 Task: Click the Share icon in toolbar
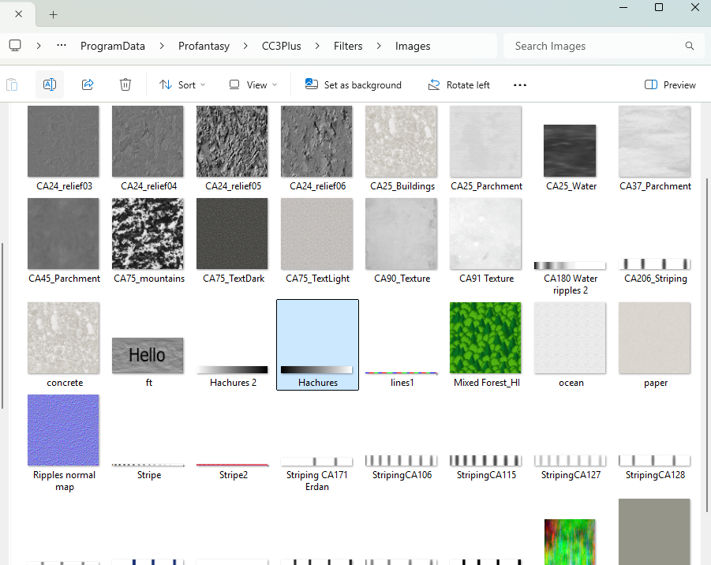88,84
